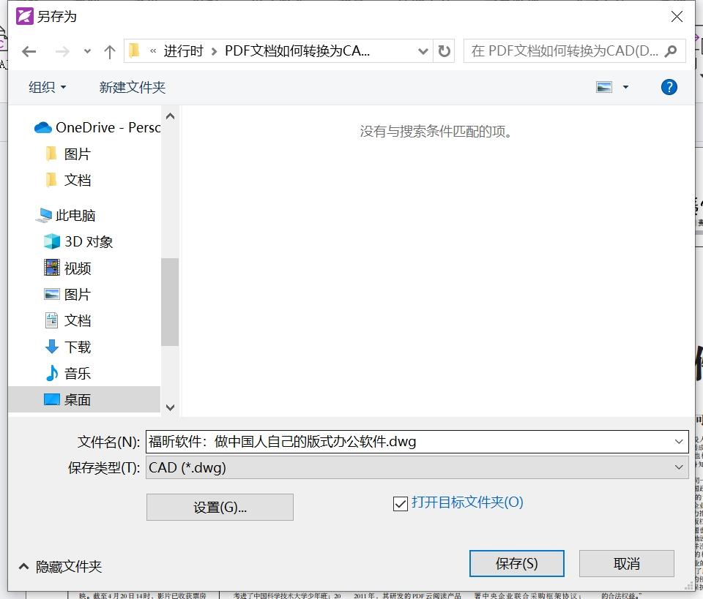Click the navigation pane scroll up arrow
703x599 pixels.
click(x=170, y=116)
